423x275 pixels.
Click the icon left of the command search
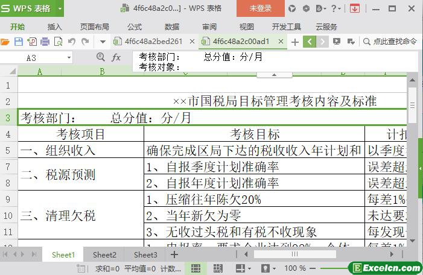(351, 42)
